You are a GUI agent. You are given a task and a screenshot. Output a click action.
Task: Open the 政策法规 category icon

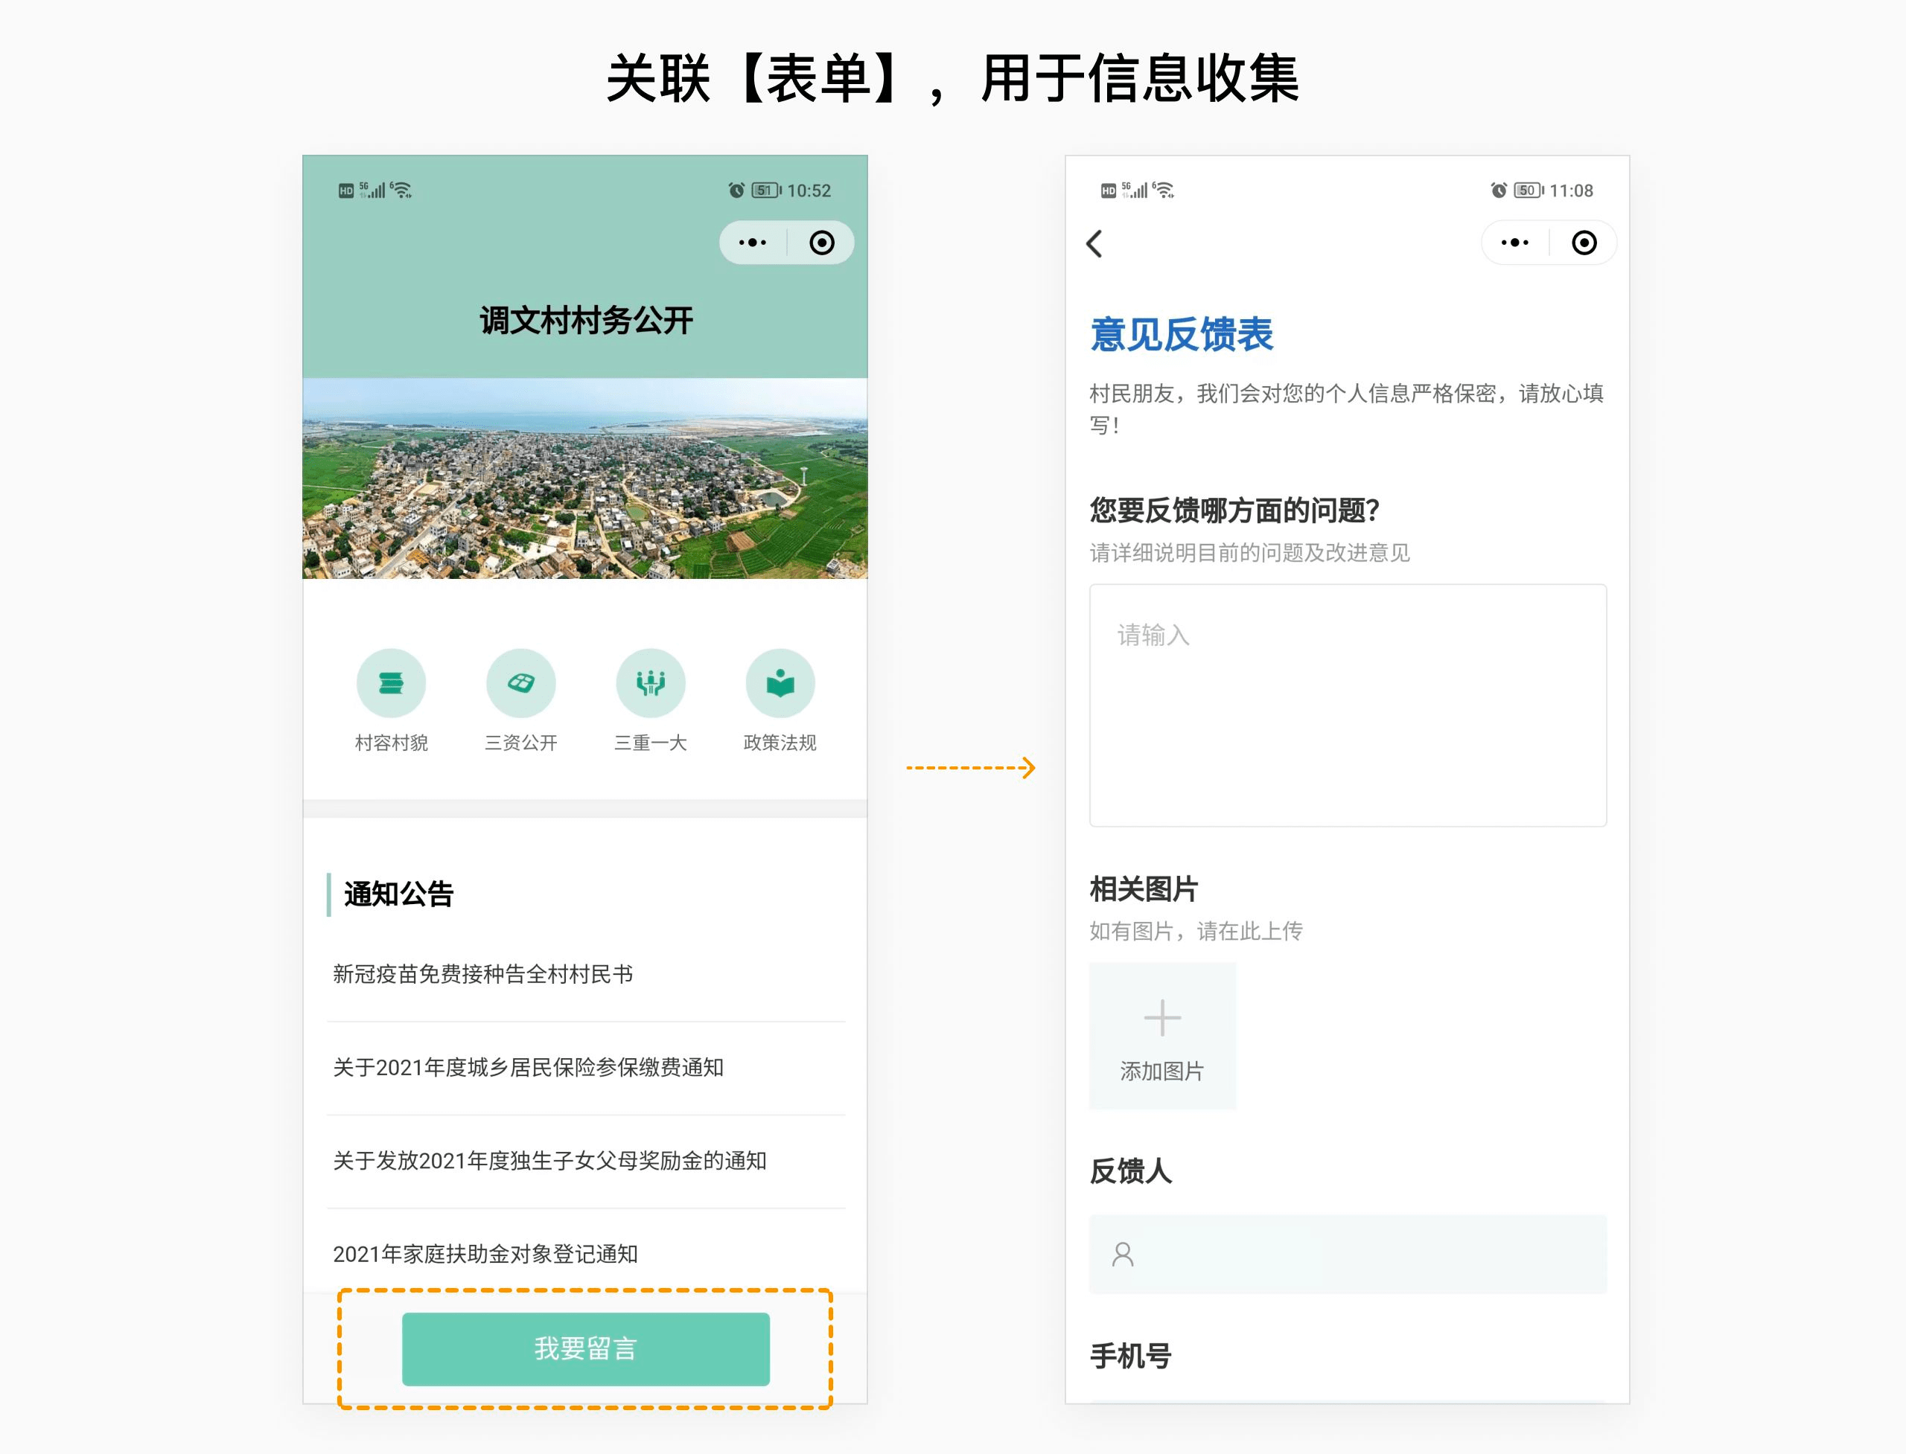[x=780, y=683]
